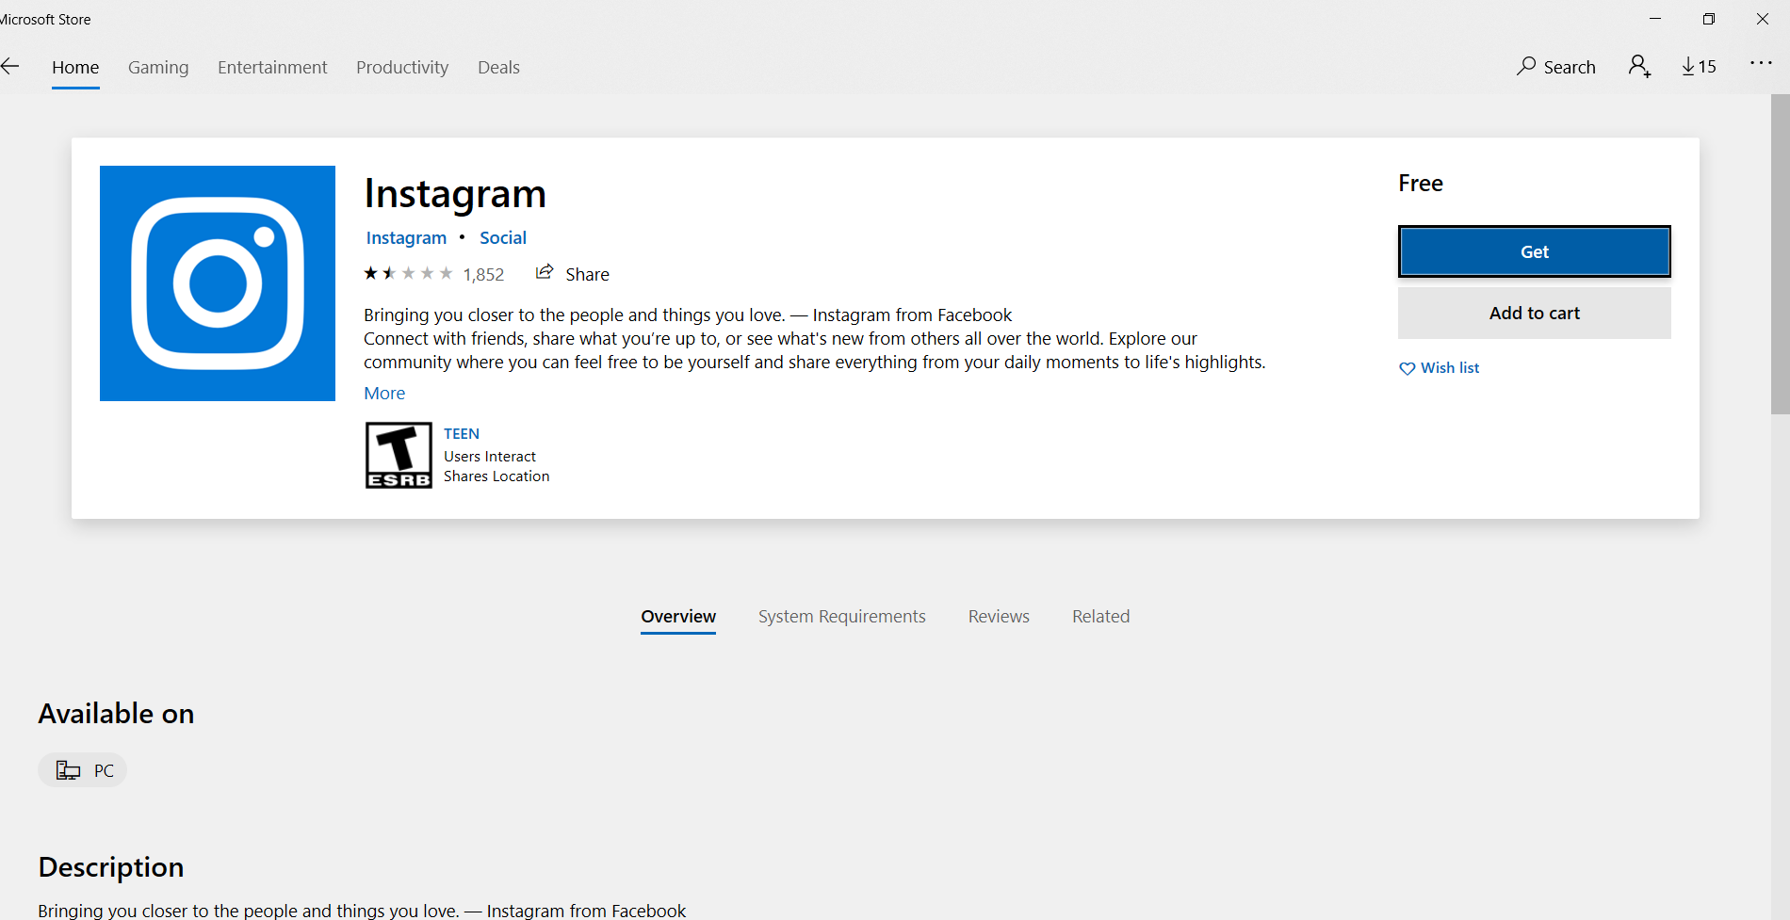Add Instagram to Wish list

click(x=1439, y=367)
